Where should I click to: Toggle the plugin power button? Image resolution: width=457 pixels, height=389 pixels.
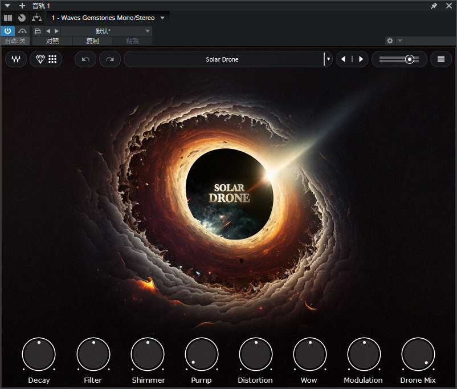(7, 31)
